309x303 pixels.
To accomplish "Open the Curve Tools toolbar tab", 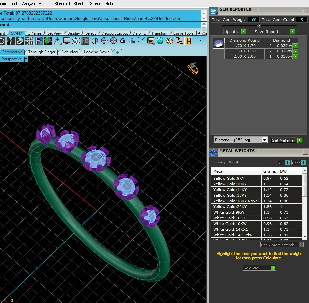I will tap(183, 33).
